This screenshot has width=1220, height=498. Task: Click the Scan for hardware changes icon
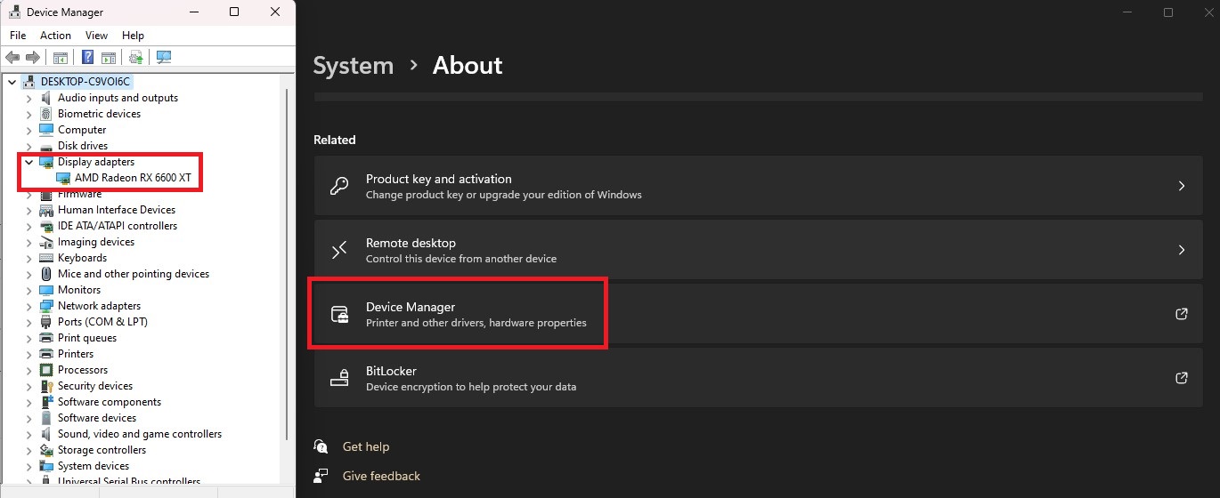coord(163,58)
